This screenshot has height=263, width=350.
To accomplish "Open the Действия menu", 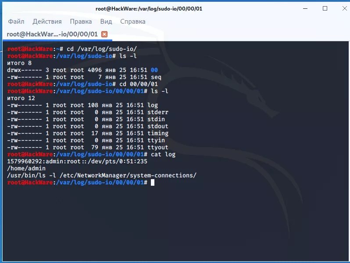I will pos(47,22).
